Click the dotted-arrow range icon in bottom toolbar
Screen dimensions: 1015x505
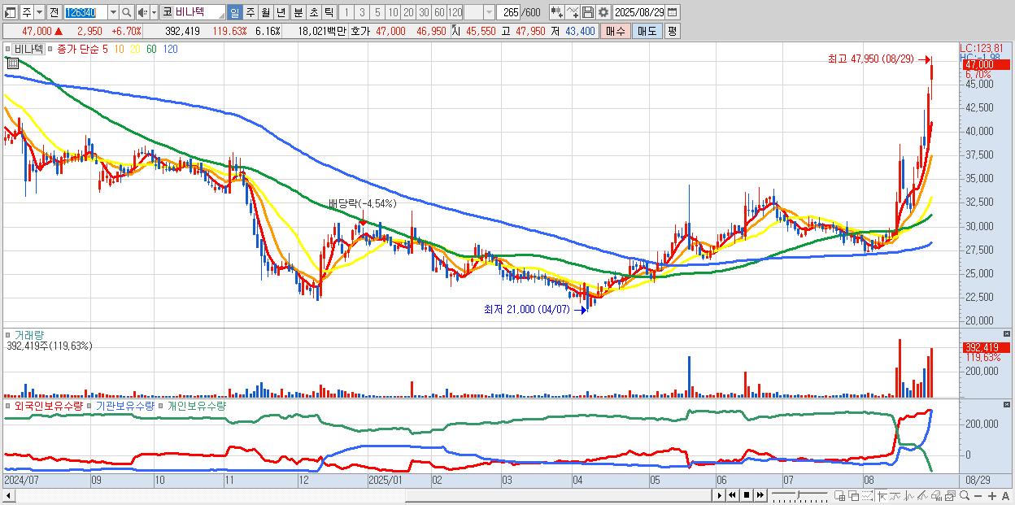coord(867,495)
